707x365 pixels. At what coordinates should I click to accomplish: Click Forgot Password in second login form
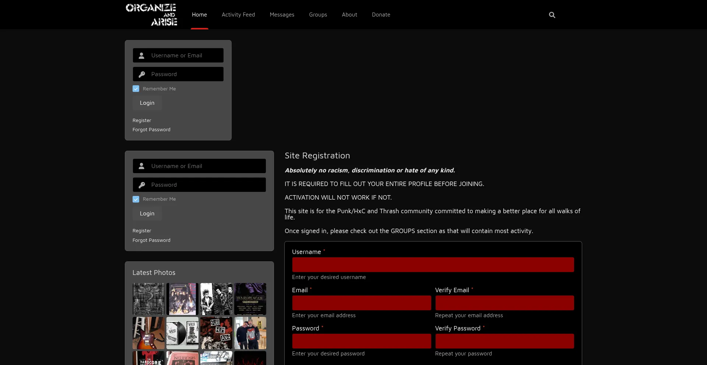click(x=151, y=240)
